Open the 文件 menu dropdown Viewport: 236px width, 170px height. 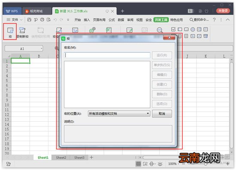(15, 20)
